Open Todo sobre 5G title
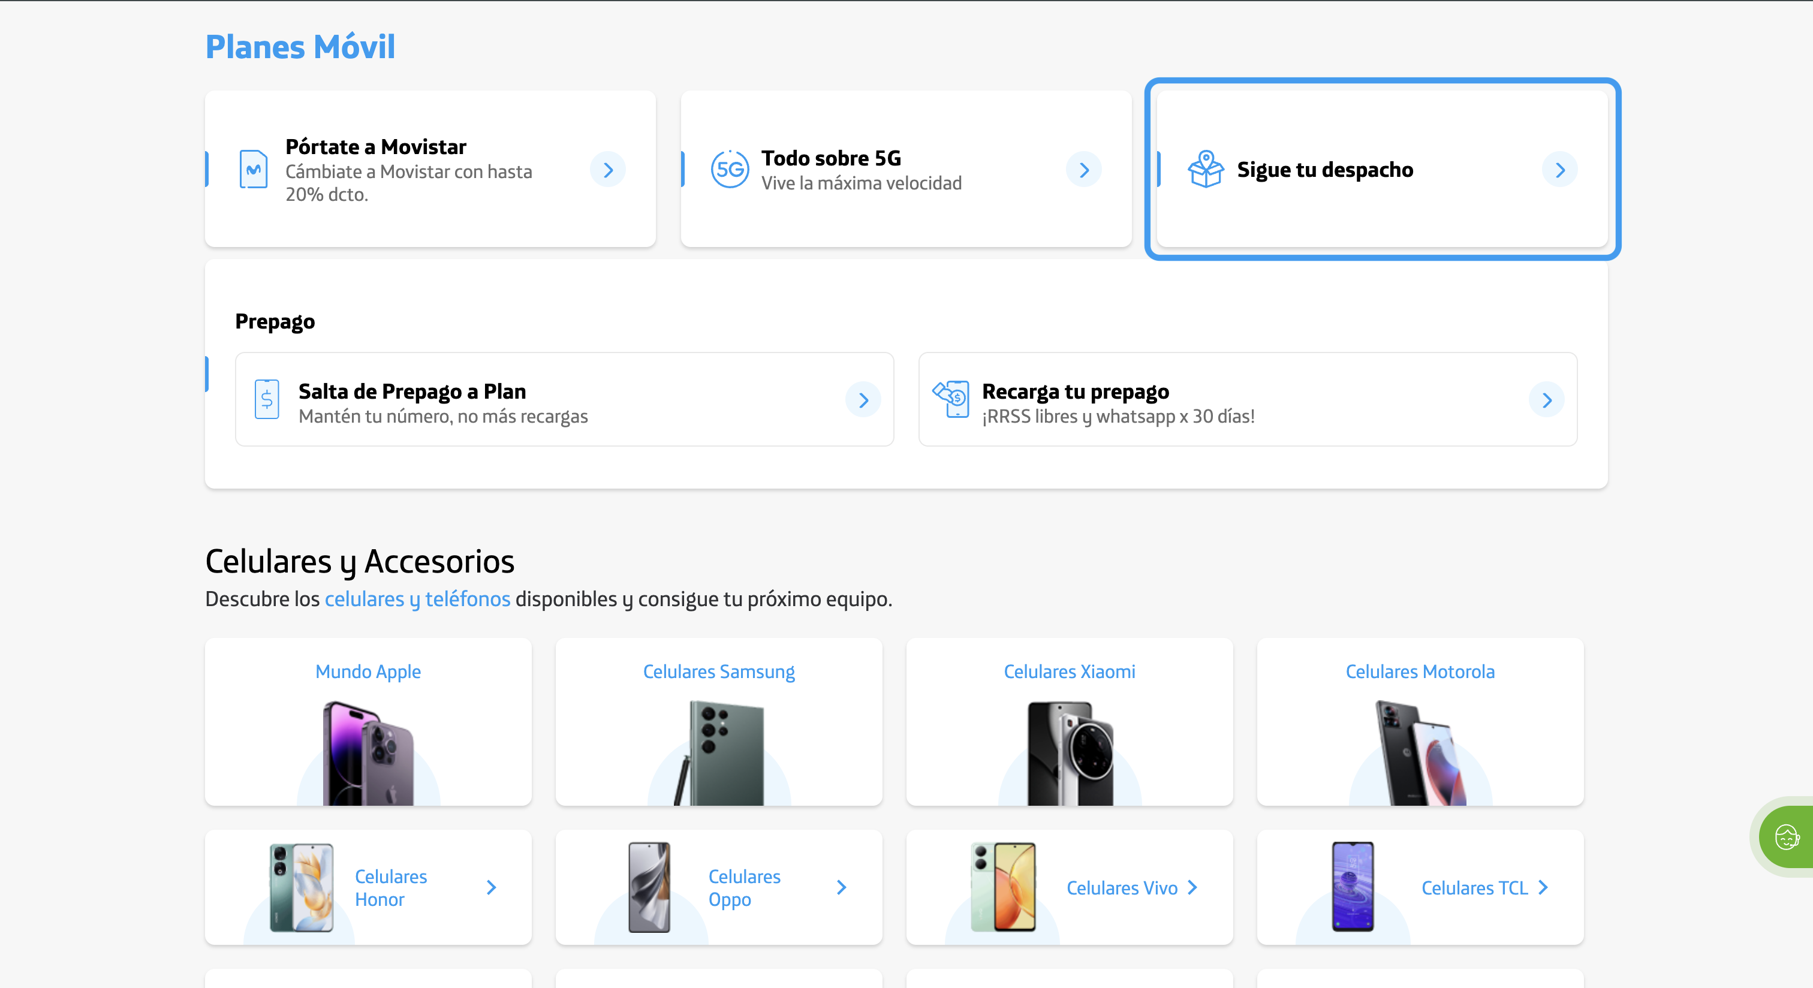This screenshot has height=988, width=1813. [x=831, y=158]
